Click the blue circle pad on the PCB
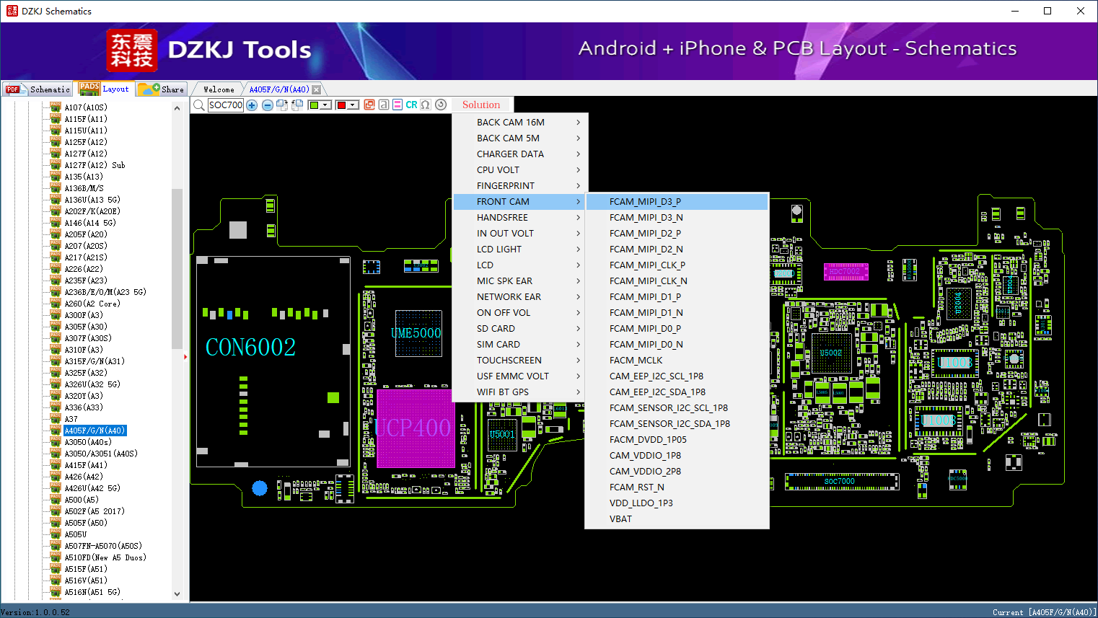This screenshot has height=618, width=1098. [260, 488]
